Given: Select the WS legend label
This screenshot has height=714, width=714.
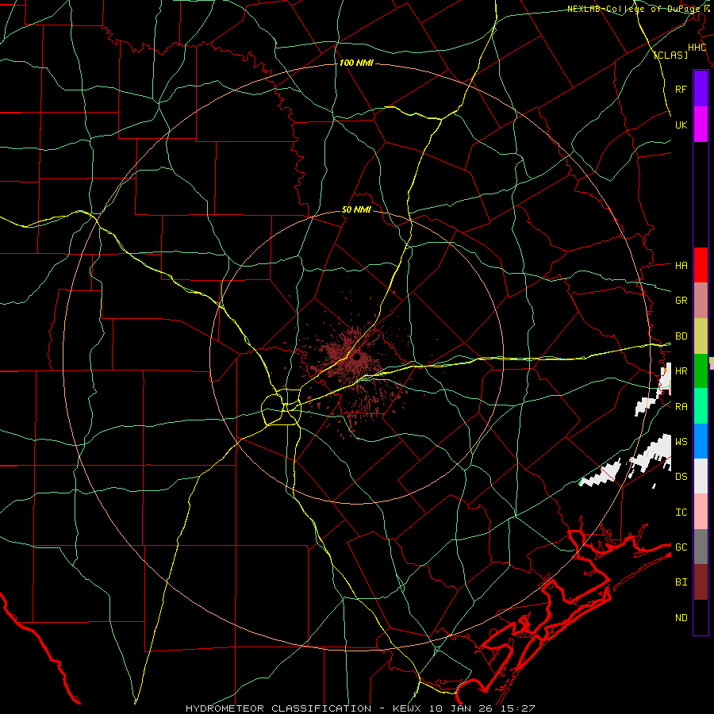Looking at the screenshot, I should (681, 441).
